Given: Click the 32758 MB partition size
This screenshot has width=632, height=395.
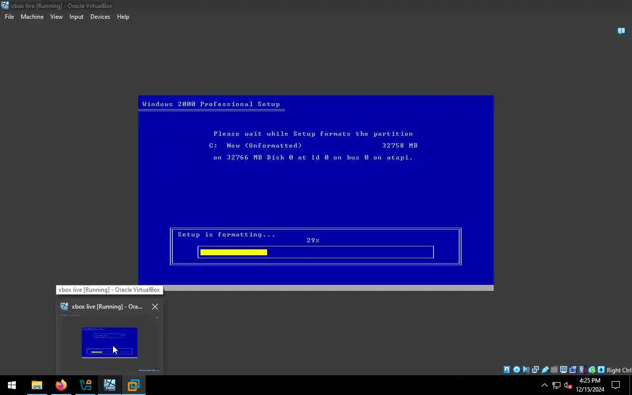Looking at the screenshot, I should [400, 146].
